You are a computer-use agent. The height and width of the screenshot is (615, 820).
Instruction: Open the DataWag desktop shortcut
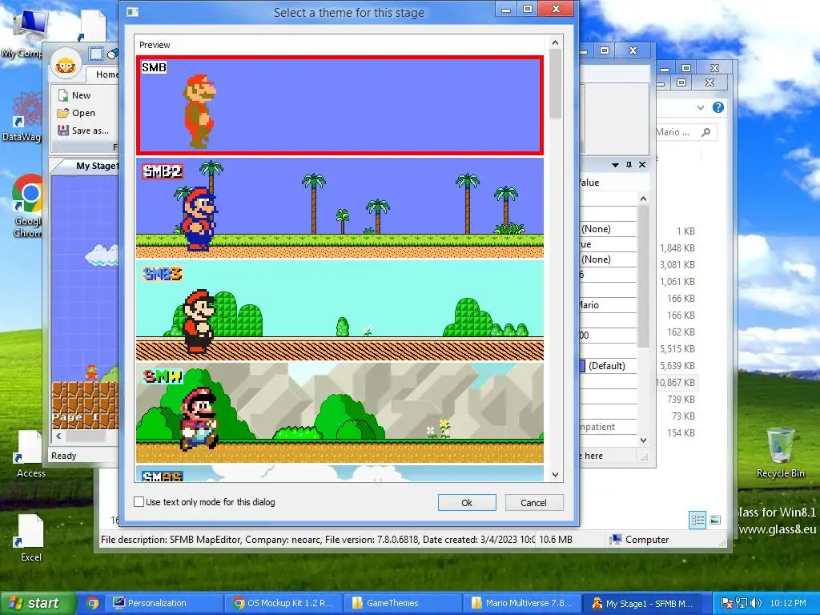click(x=25, y=116)
